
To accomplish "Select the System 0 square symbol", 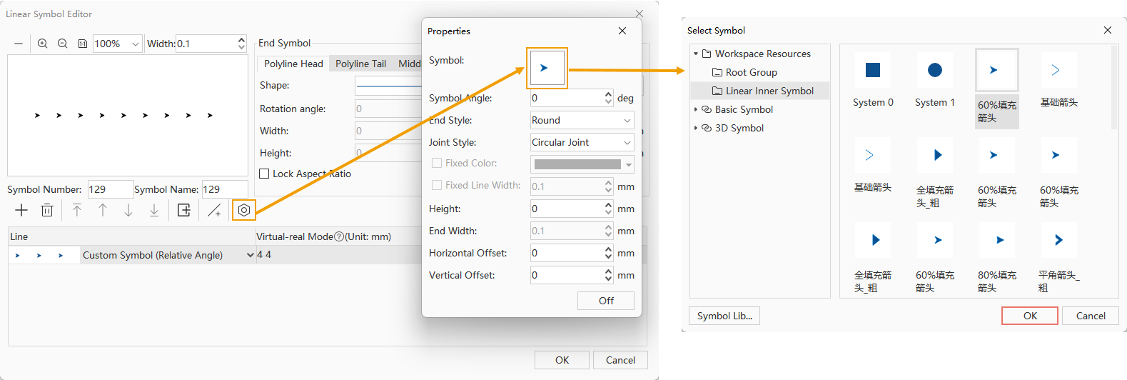I will pos(872,70).
